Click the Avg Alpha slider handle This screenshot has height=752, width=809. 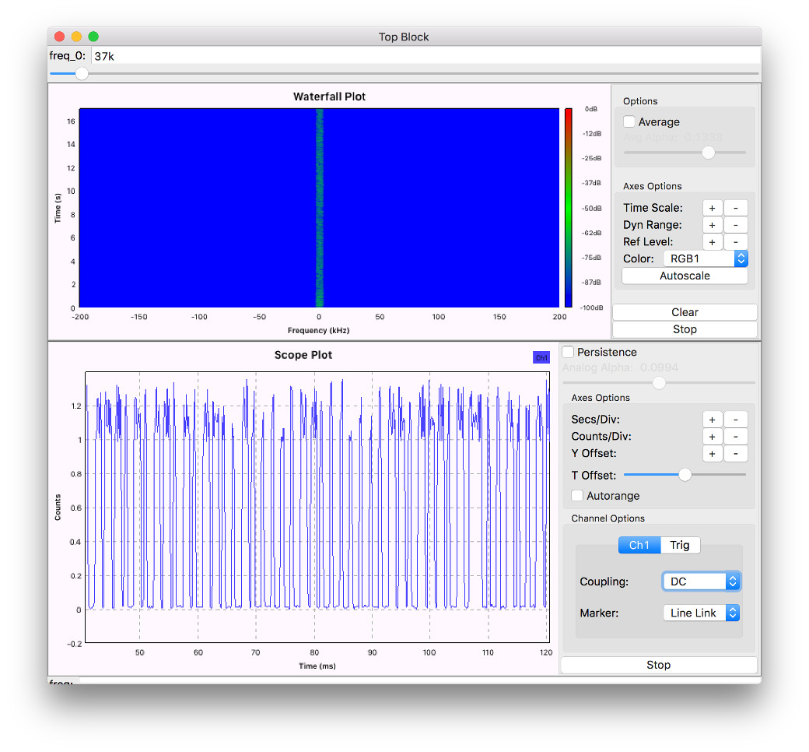(x=709, y=153)
